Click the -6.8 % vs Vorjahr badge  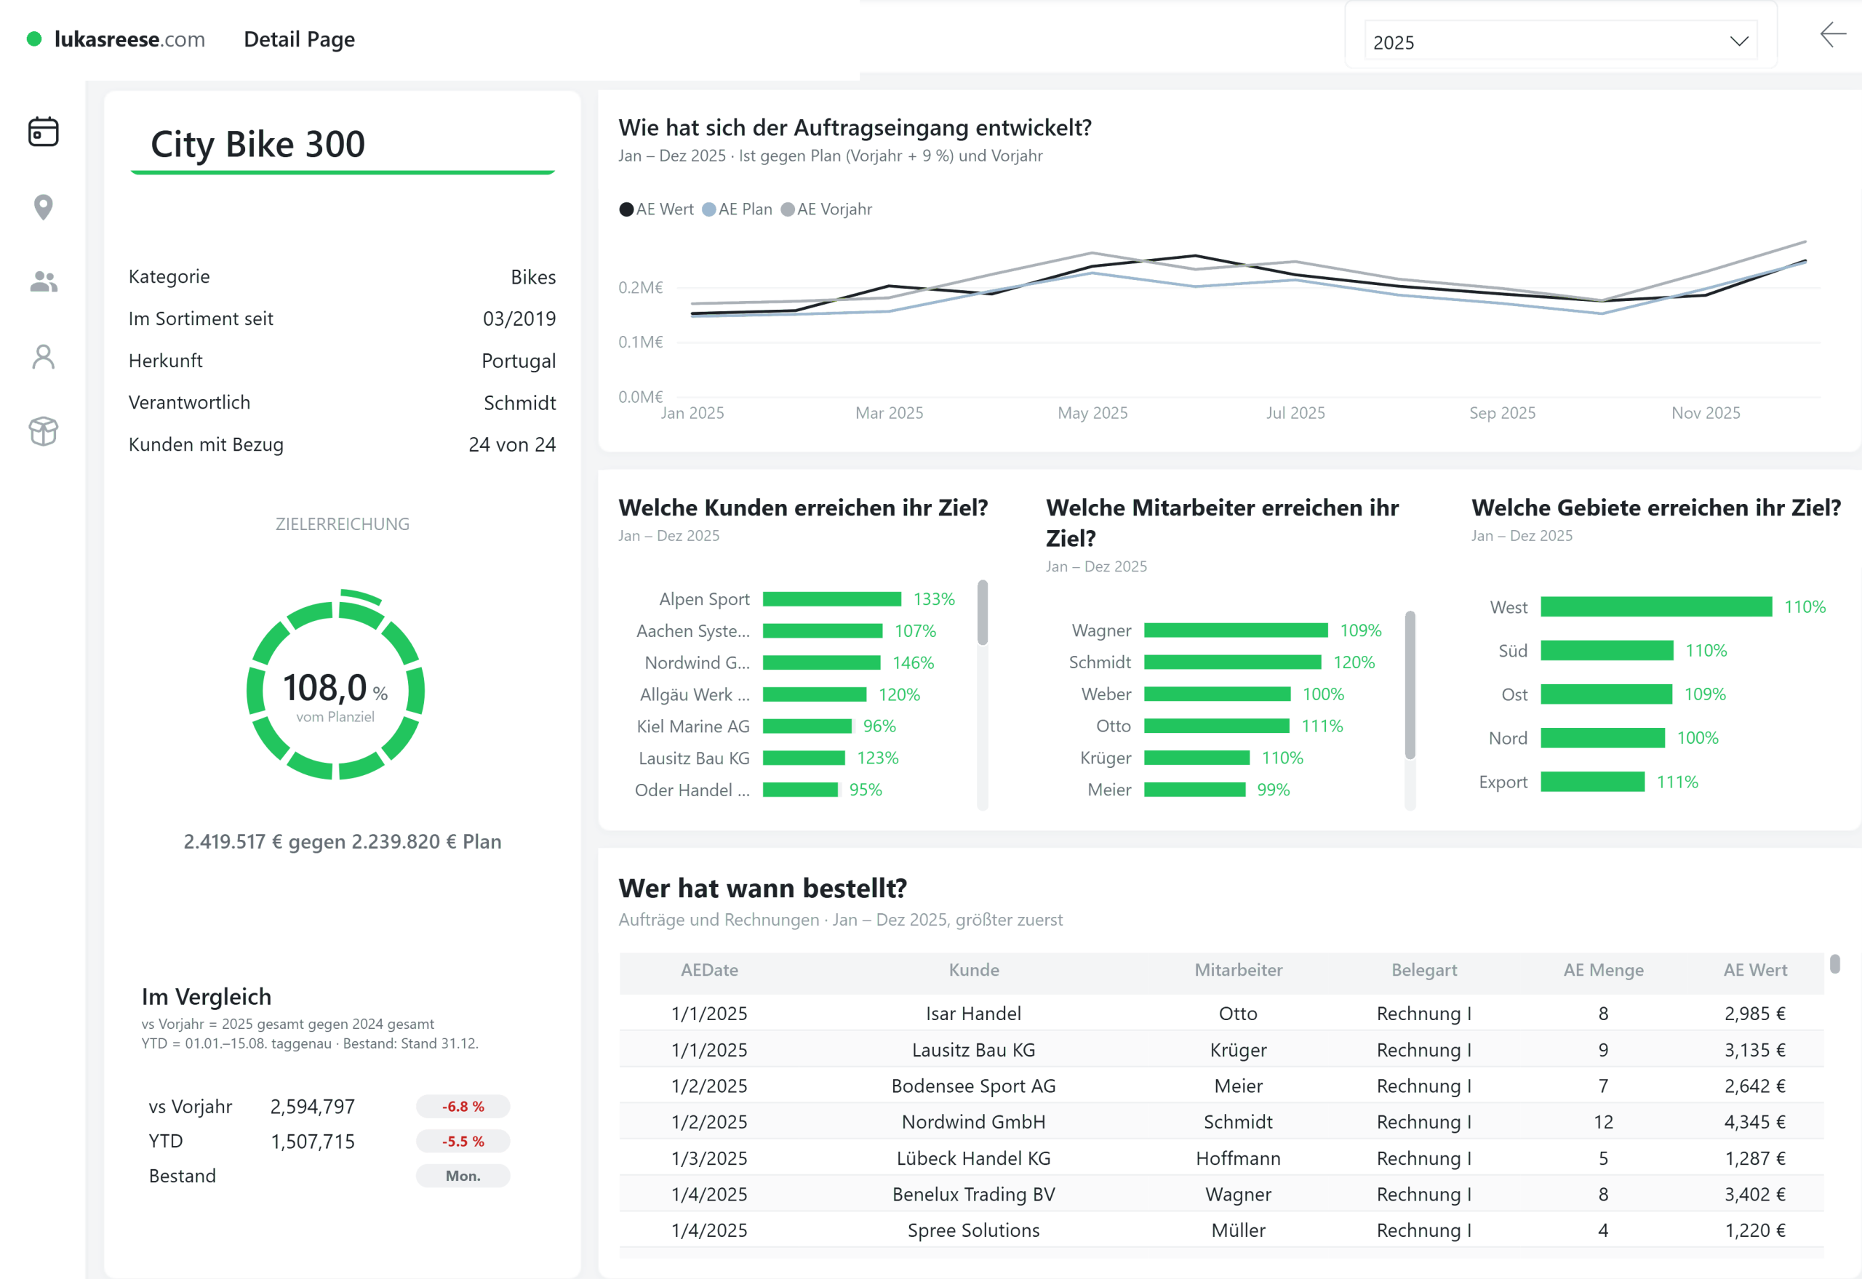pyautogui.click(x=463, y=1106)
